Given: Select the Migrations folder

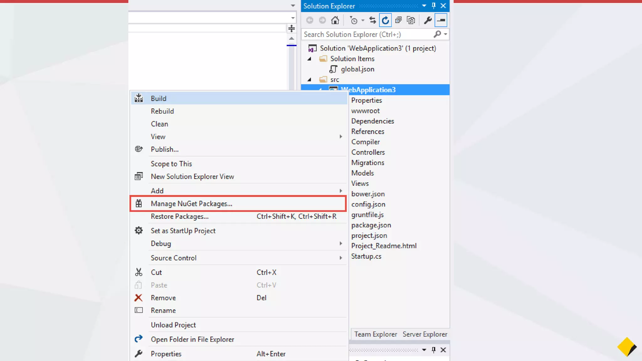Looking at the screenshot, I should tap(367, 163).
